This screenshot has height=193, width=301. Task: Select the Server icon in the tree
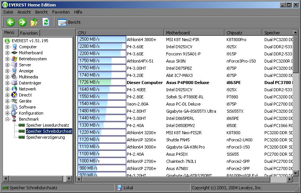pos(14,65)
